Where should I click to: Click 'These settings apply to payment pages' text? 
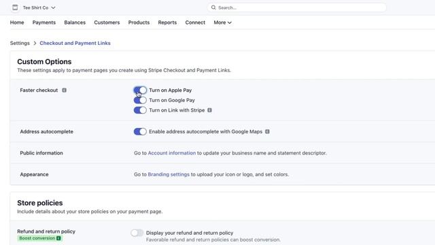pyautogui.click(x=124, y=70)
